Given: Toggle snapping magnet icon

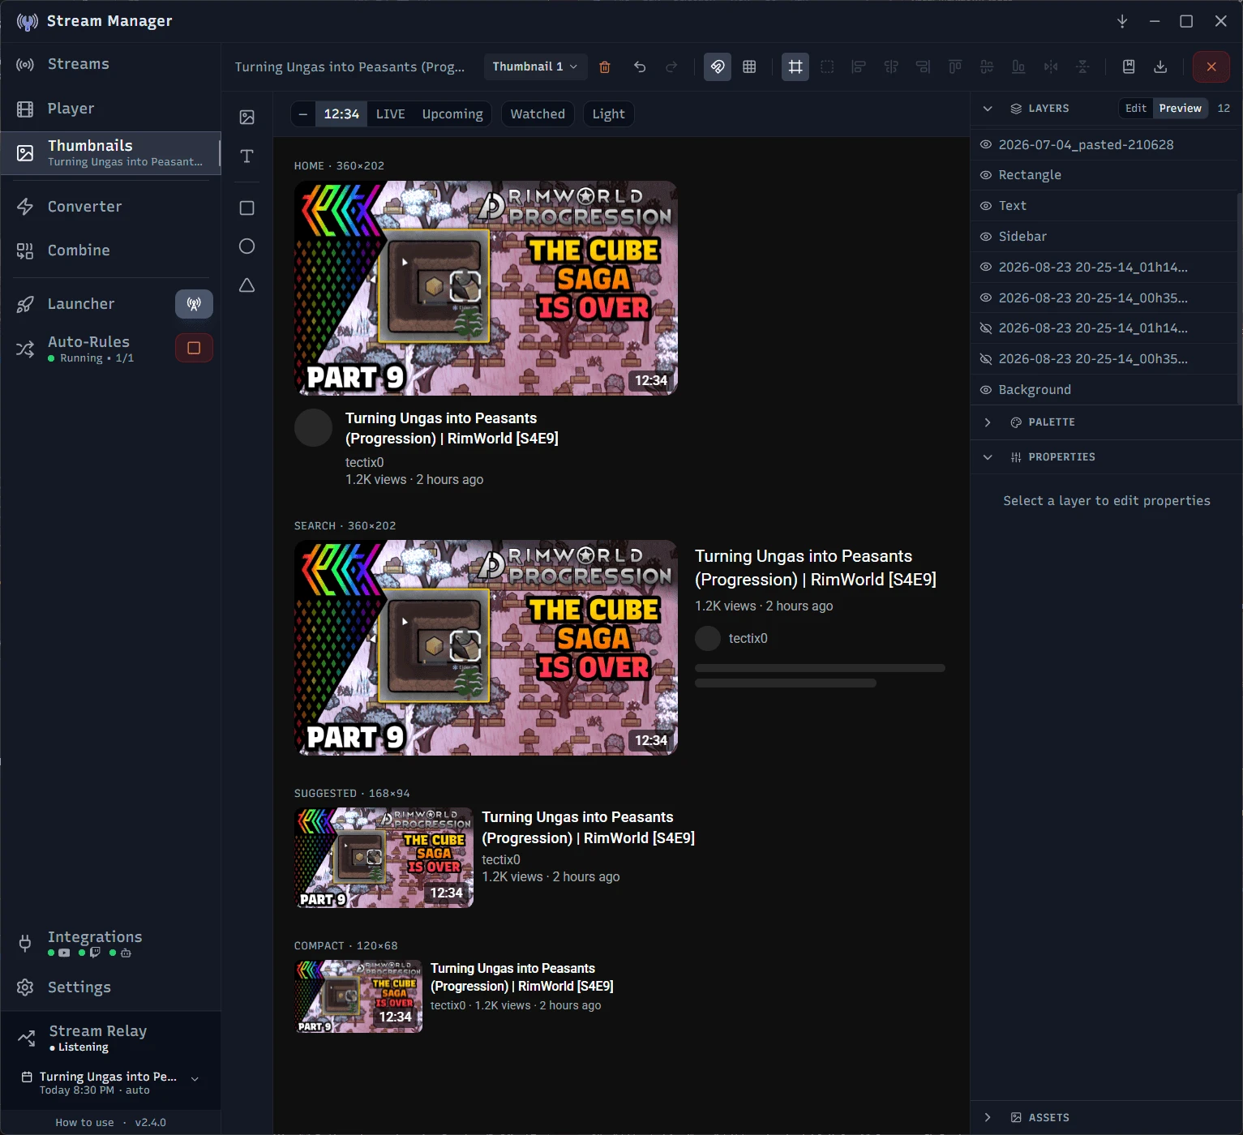Looking at the screenshot, I should 718,66.
